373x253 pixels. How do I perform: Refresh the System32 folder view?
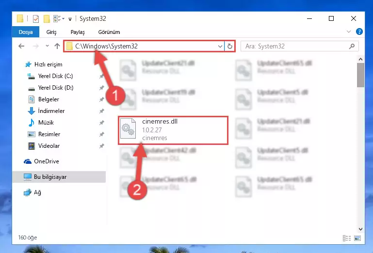tap(230, 47)
